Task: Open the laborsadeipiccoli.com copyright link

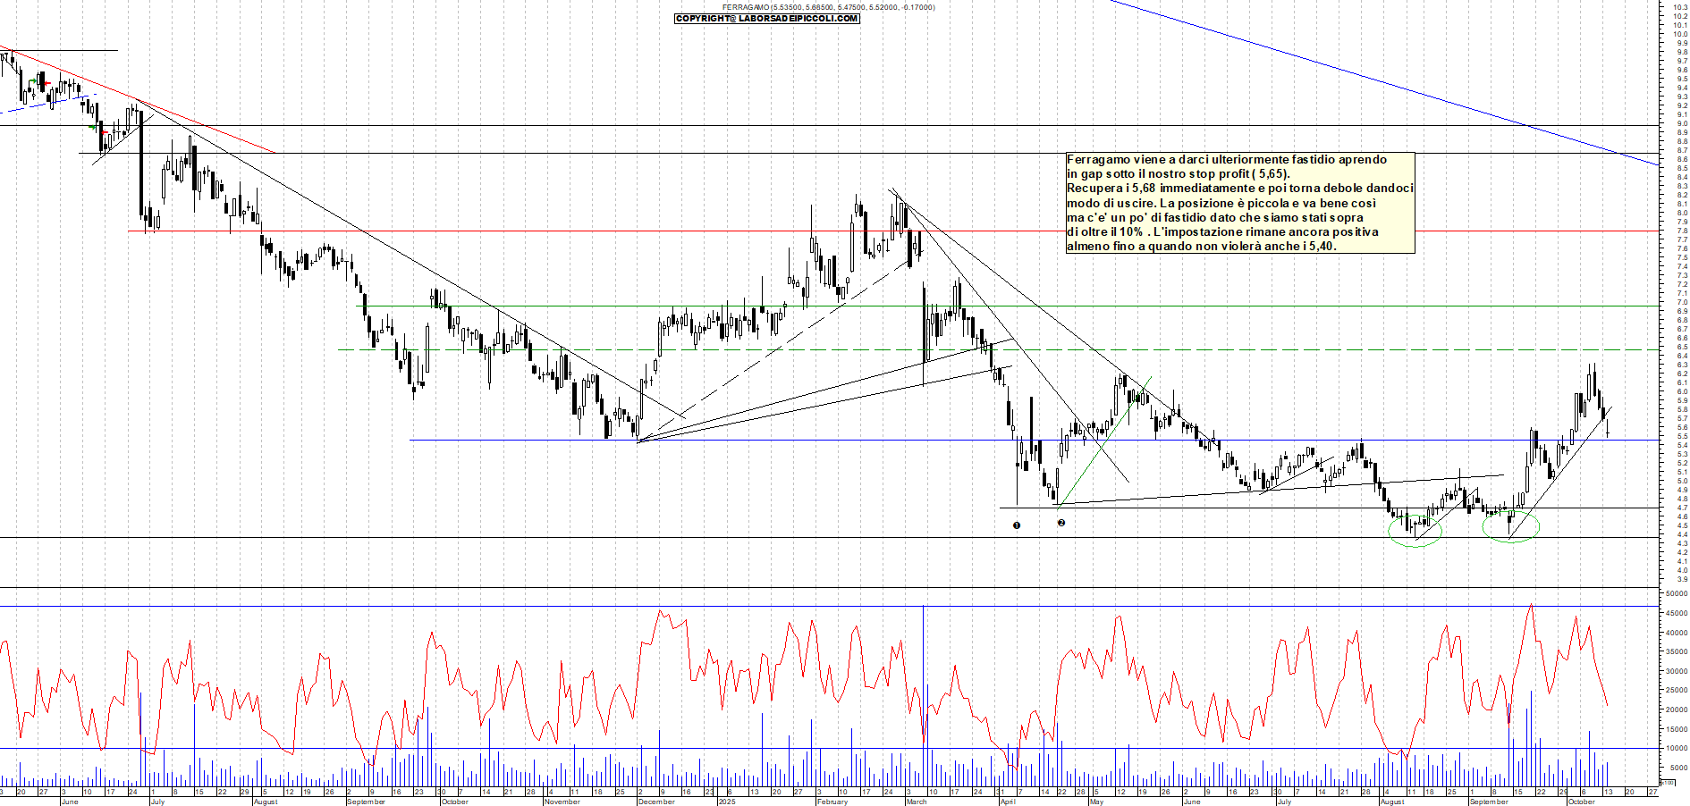Action: click(767, 18)
